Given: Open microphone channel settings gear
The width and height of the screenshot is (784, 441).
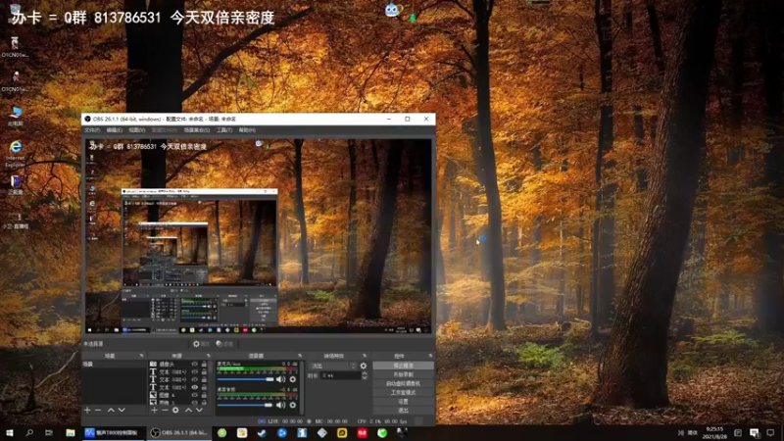Looking at the screenshot, I should point(293,379).
